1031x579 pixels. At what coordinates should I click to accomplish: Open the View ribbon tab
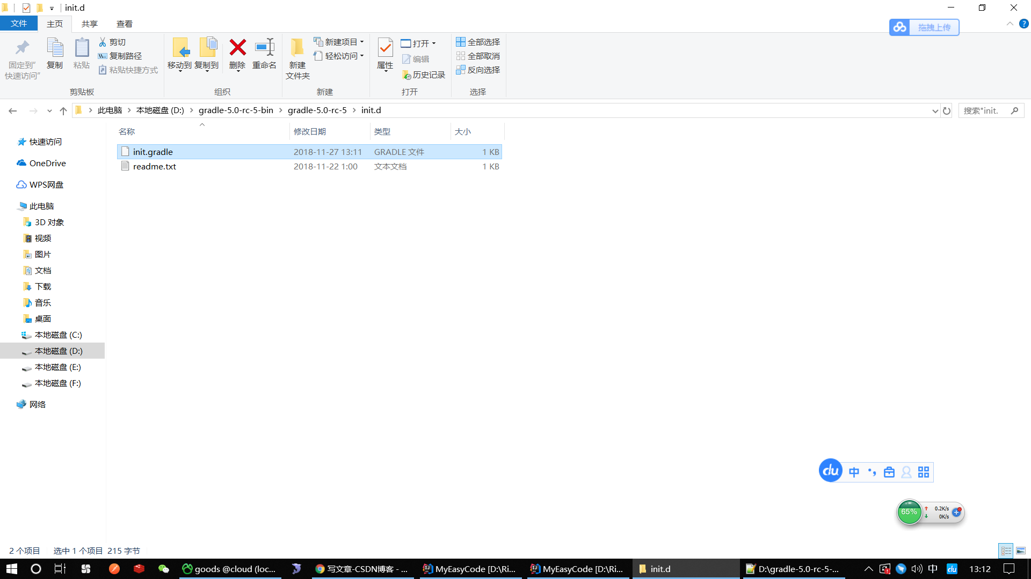(x=124, y=24)
